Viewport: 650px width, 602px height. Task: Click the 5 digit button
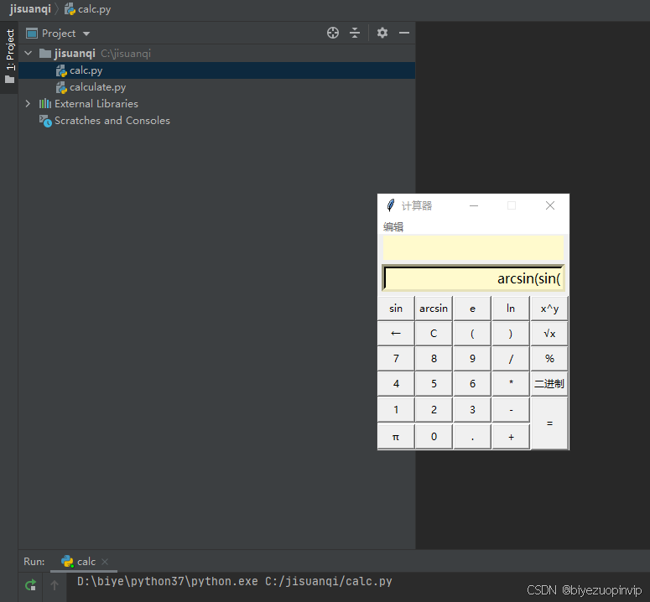click(x=434, y=384)
